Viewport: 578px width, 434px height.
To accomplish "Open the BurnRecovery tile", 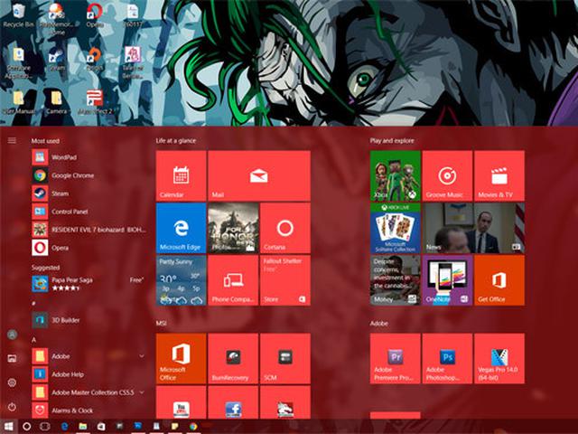I will tap(233, 359).
